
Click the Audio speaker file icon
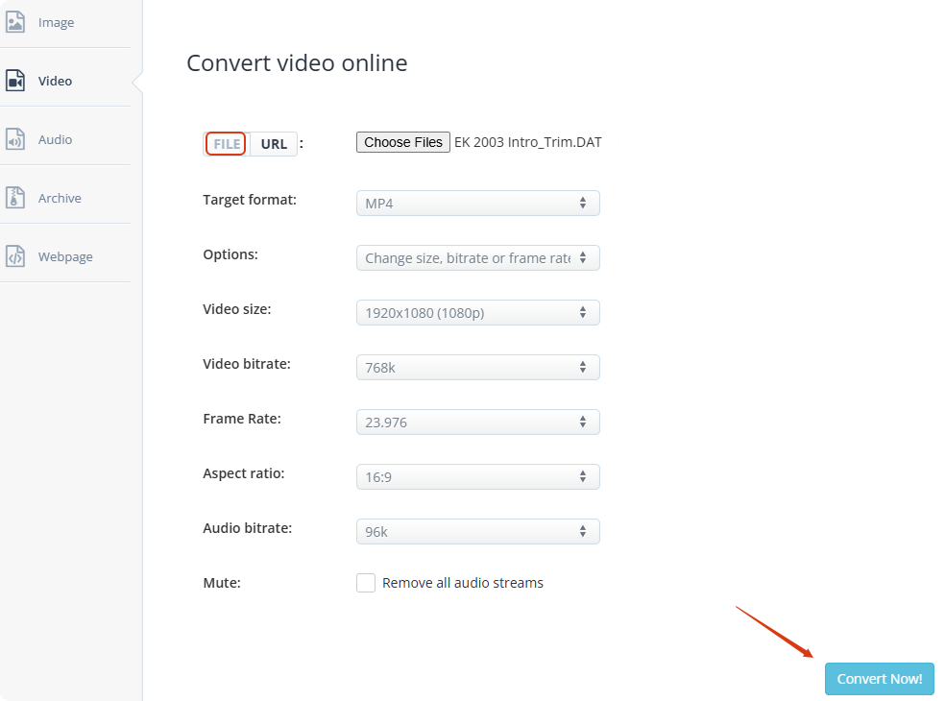coord(15,139)
